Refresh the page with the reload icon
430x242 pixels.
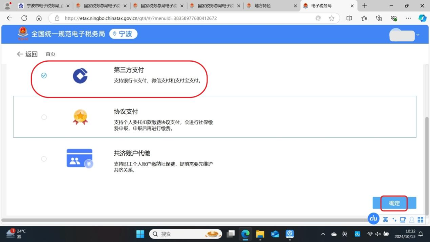point(24,18)
